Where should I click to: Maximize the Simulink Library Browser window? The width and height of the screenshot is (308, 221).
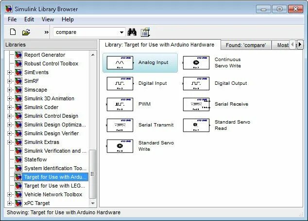point(279,9)
